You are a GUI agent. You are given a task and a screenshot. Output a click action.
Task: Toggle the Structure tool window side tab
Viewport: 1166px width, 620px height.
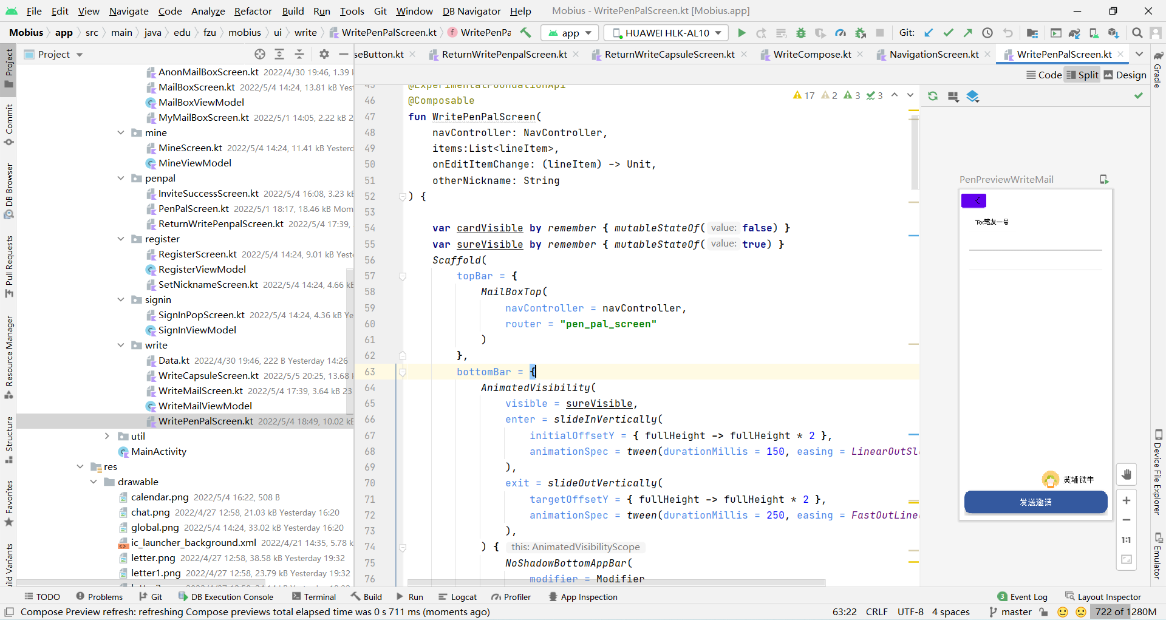point(9,440)
